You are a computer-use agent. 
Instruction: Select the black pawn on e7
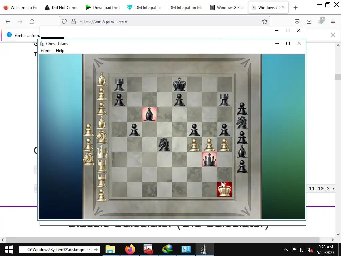click(179, 100)
